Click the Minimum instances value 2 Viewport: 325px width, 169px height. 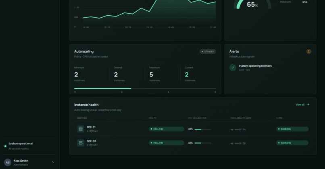click(76, 74)
